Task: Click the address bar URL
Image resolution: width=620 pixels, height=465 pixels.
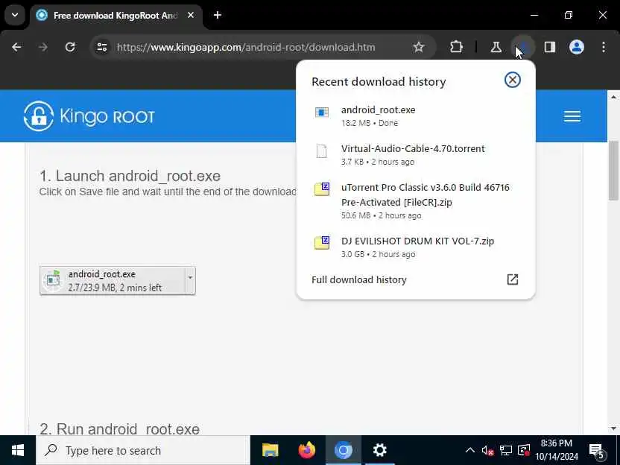Action: point(246,48)
